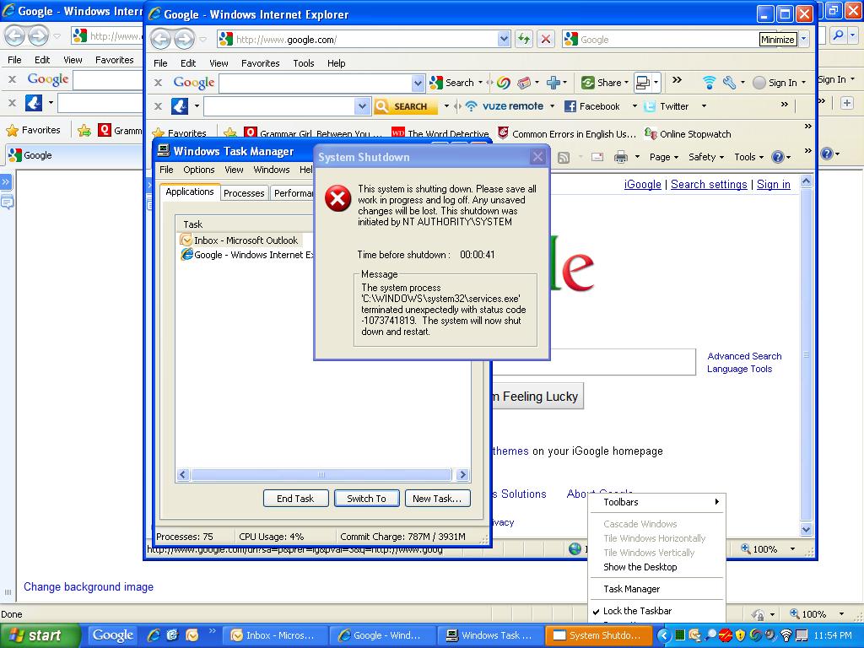This screenshot has width=864, height=648.
Task: Click the vuze remote toolbar button
Action: point(505,105)
